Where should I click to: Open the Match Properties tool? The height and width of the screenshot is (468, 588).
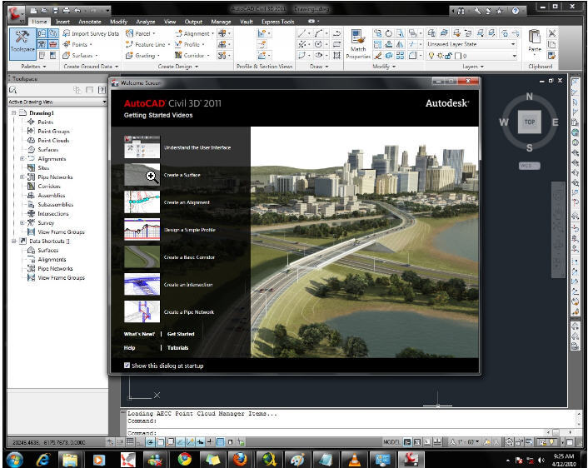[x=358, y=44]
